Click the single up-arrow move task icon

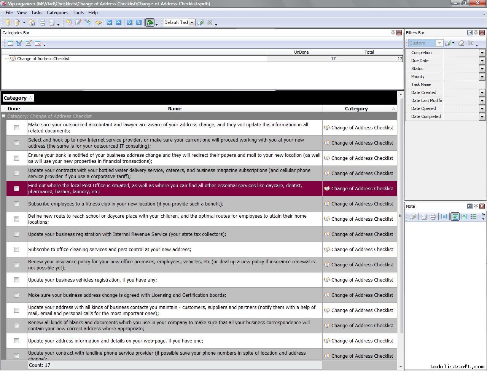(119, 23)
